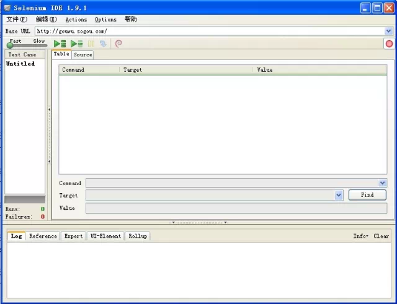Select the Untitled test case
The width and height of the screenshot is (397, 304).
pyautogui.click(x=20, y=63)
